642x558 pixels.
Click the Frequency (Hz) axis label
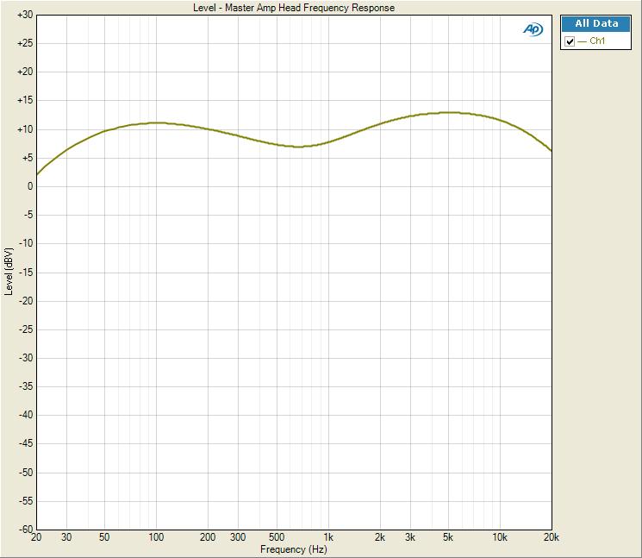(x=294, y=549)
